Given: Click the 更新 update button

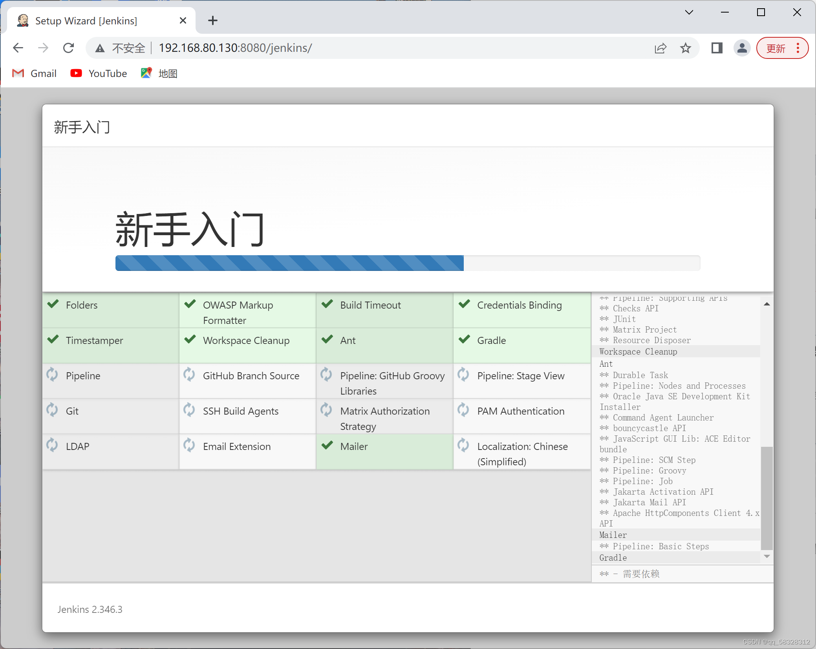Looking at the screenshot, I should pyautogui.click(x=776, y=48).
